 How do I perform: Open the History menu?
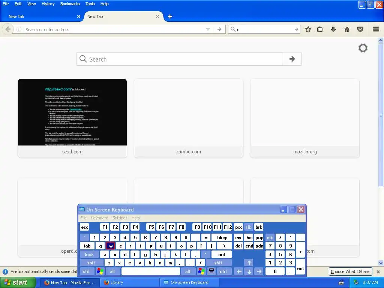click(48, 4)
